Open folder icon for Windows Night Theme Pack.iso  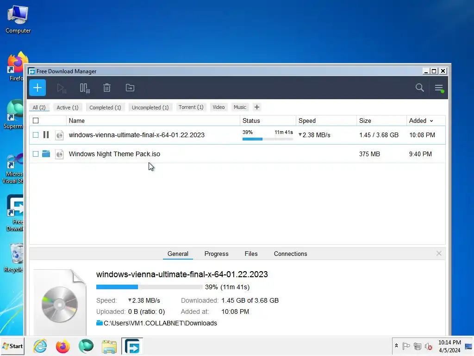(x=46, y=154)
